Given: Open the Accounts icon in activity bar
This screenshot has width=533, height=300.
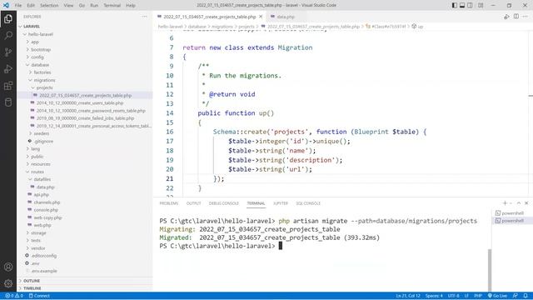Looking at the screenshot, I should (8, 267).
